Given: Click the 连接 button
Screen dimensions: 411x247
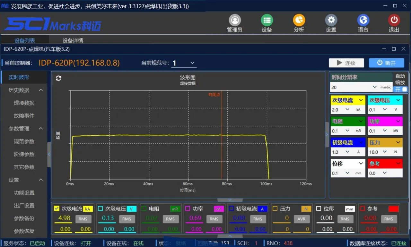Looking at the screenshot, I should click(346, 63).
